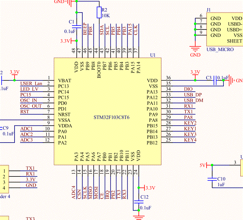Screen dimensions: 243x220
Task: Click the PD0 pin name
Action: [62, 103]
